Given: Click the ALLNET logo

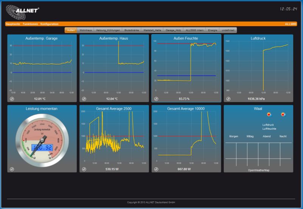Looking at the screenshot, I should [x=23, y=12].
